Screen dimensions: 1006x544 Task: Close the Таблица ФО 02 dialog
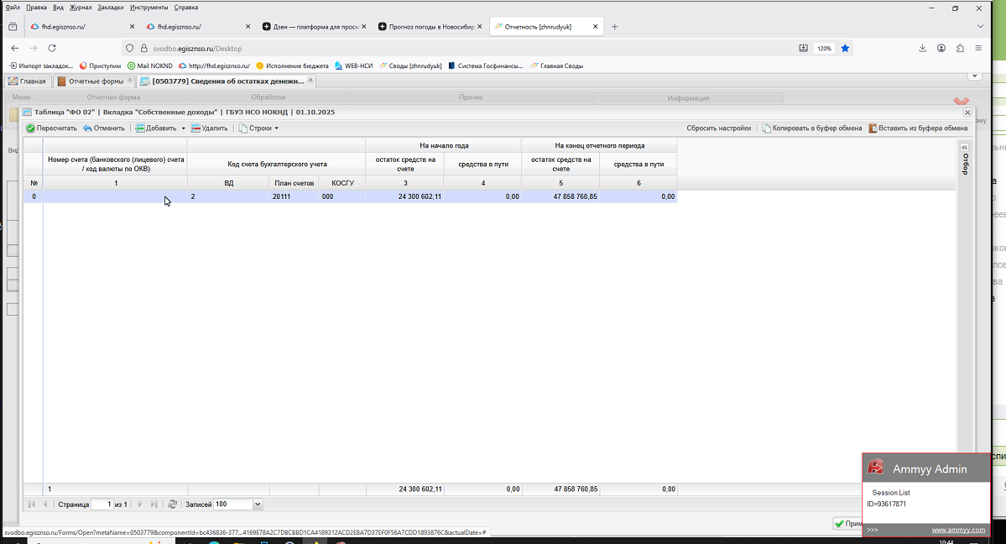point(967,112)
